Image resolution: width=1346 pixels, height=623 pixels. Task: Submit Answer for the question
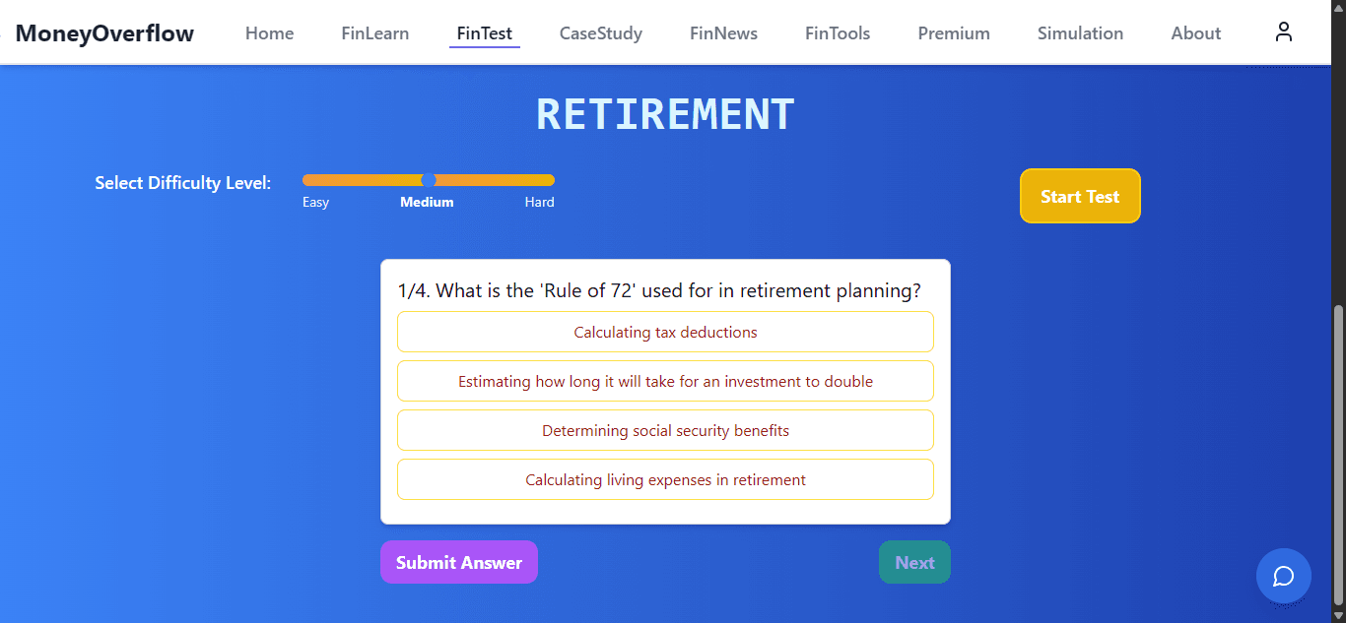tap(459, 562)
